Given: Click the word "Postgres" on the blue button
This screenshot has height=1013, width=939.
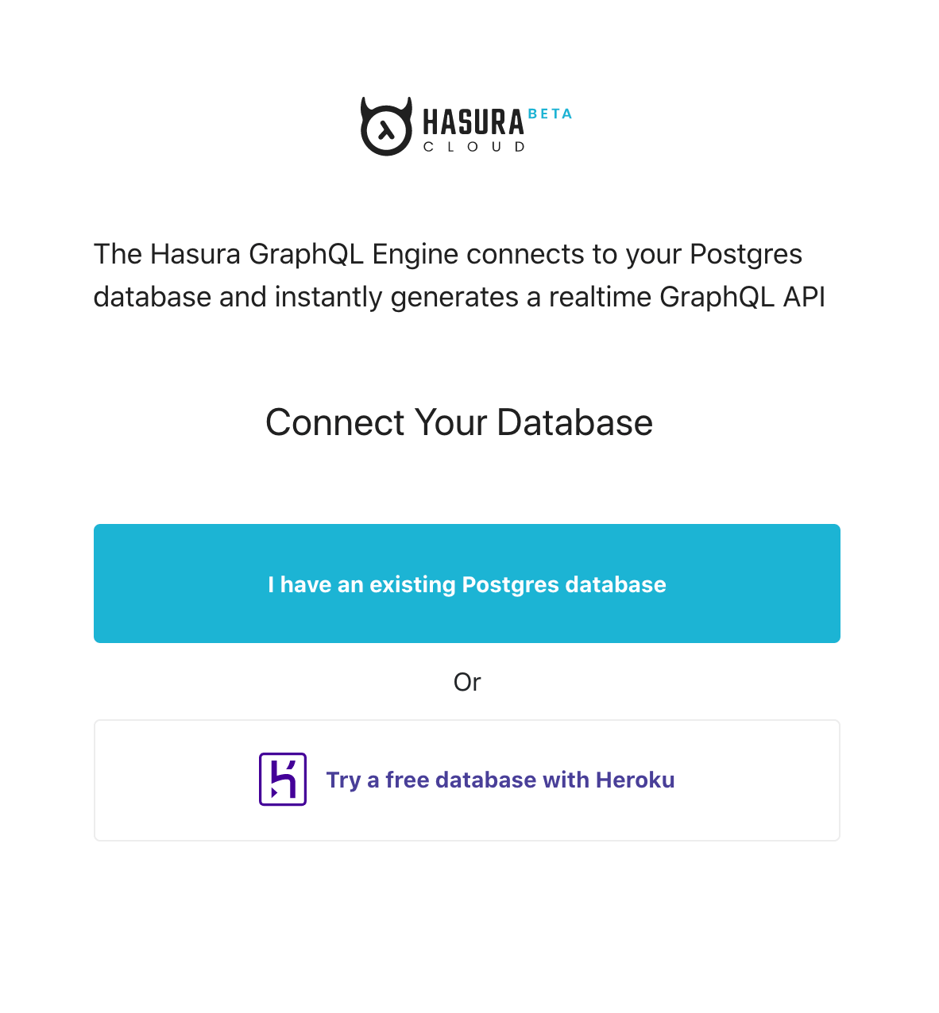Looking at the screenshot, I should tap(509, 584).
